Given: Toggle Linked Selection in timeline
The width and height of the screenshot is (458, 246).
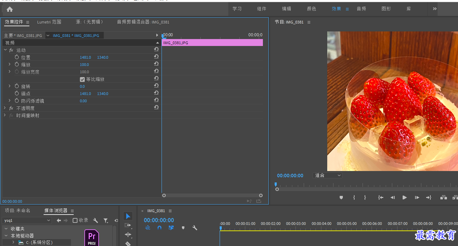Looking at the screenshot, I should tap(171, 228).
